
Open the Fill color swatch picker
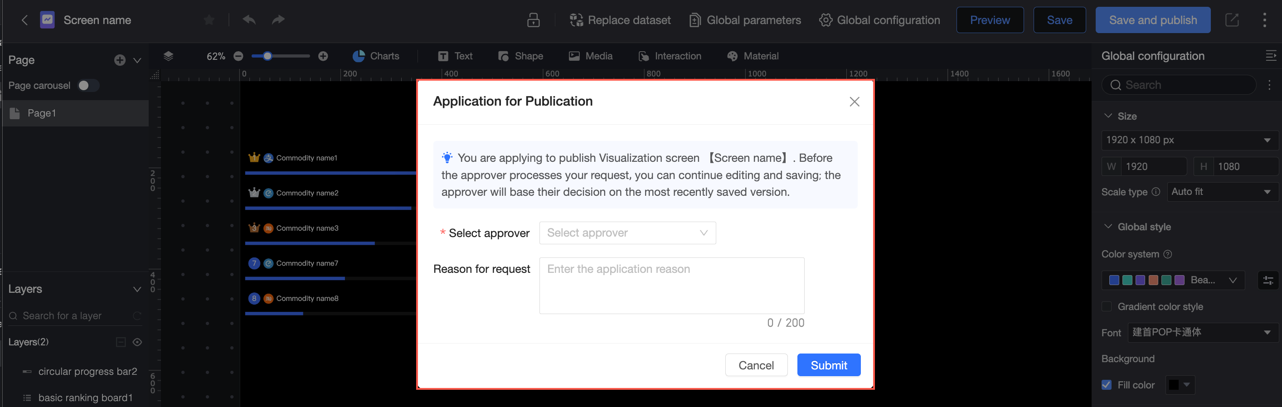point(1180,385)
